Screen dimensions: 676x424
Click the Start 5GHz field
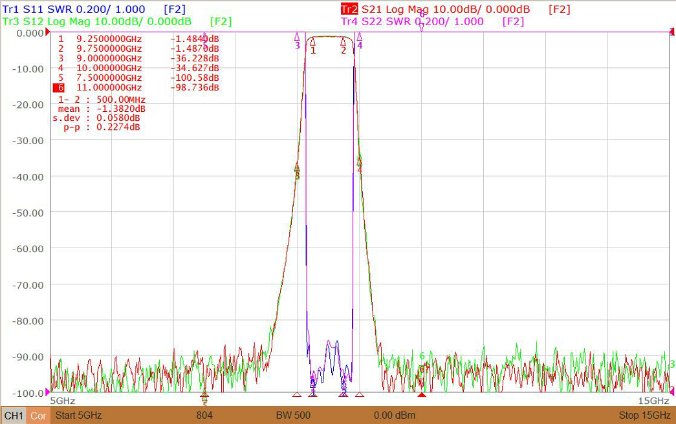[78, 416]
